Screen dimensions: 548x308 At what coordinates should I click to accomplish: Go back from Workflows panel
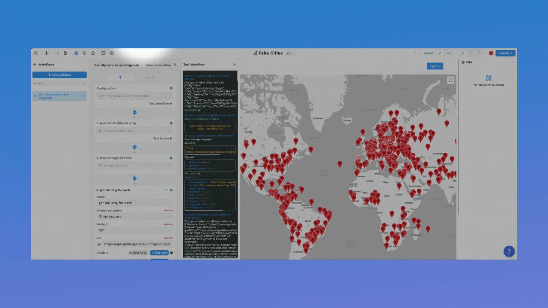(x=35, y=65)
